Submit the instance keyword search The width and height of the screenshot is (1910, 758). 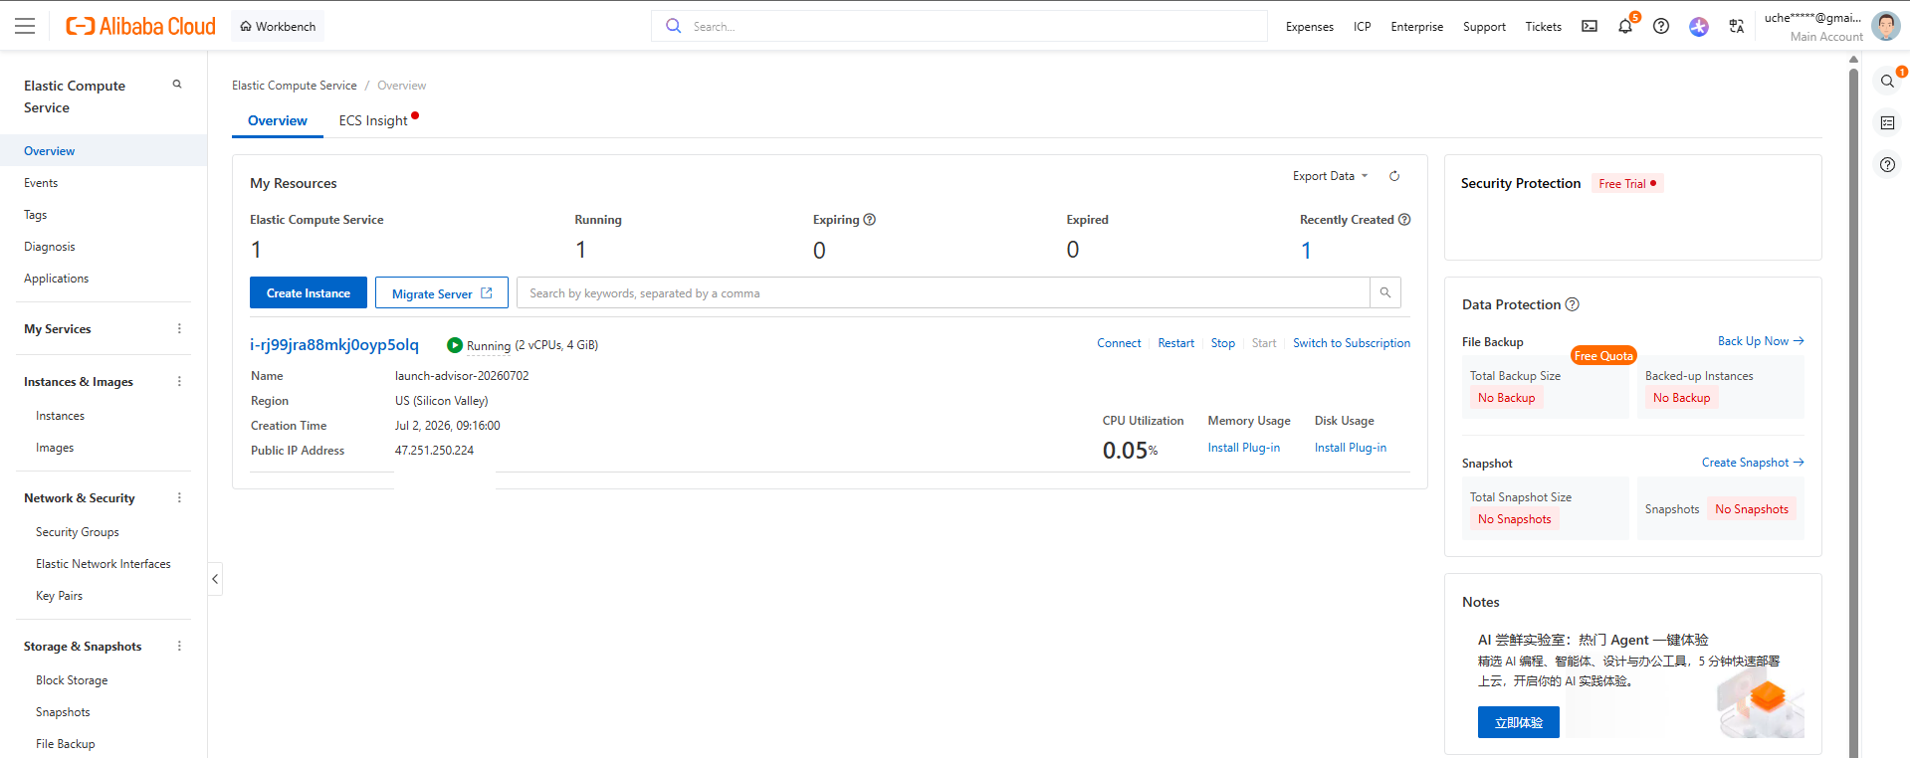pyautogui.click(x=1385, y=292)
